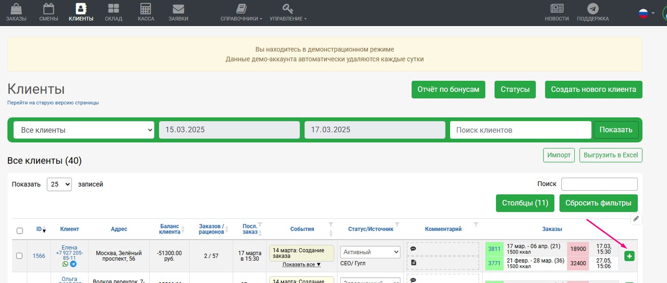The height and width of the screenshot is (283, 667).
Task: Open the Заявки mail section
Action: [x=178, y=12]
